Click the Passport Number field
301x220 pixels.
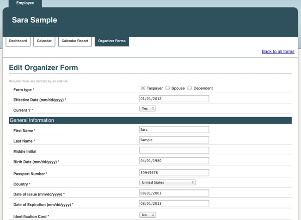[x=174, y=172]
